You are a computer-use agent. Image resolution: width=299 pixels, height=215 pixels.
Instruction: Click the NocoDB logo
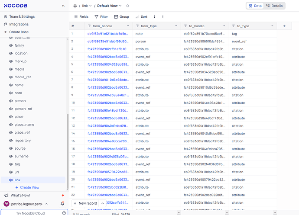16,6
